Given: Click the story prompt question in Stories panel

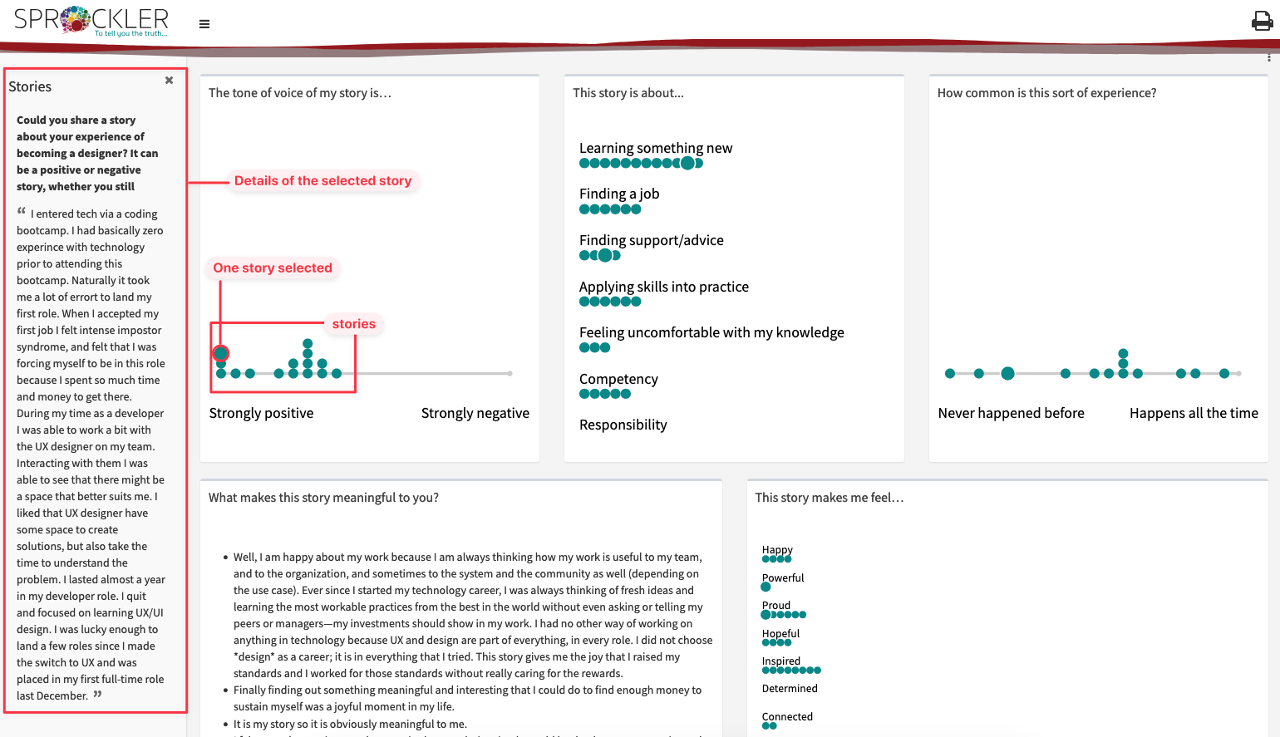Looking at the screenshot, I should (x=87, y=153).
